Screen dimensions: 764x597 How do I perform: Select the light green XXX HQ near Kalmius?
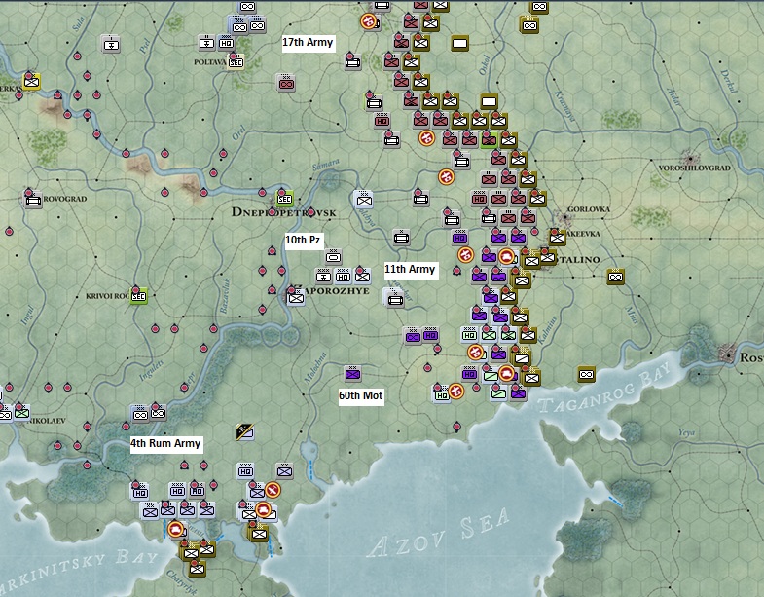click(x=470, y=335)
